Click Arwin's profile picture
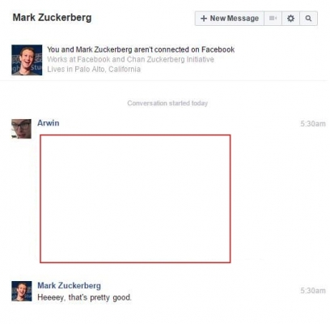The image size is (330, 324). pos(21,129)
